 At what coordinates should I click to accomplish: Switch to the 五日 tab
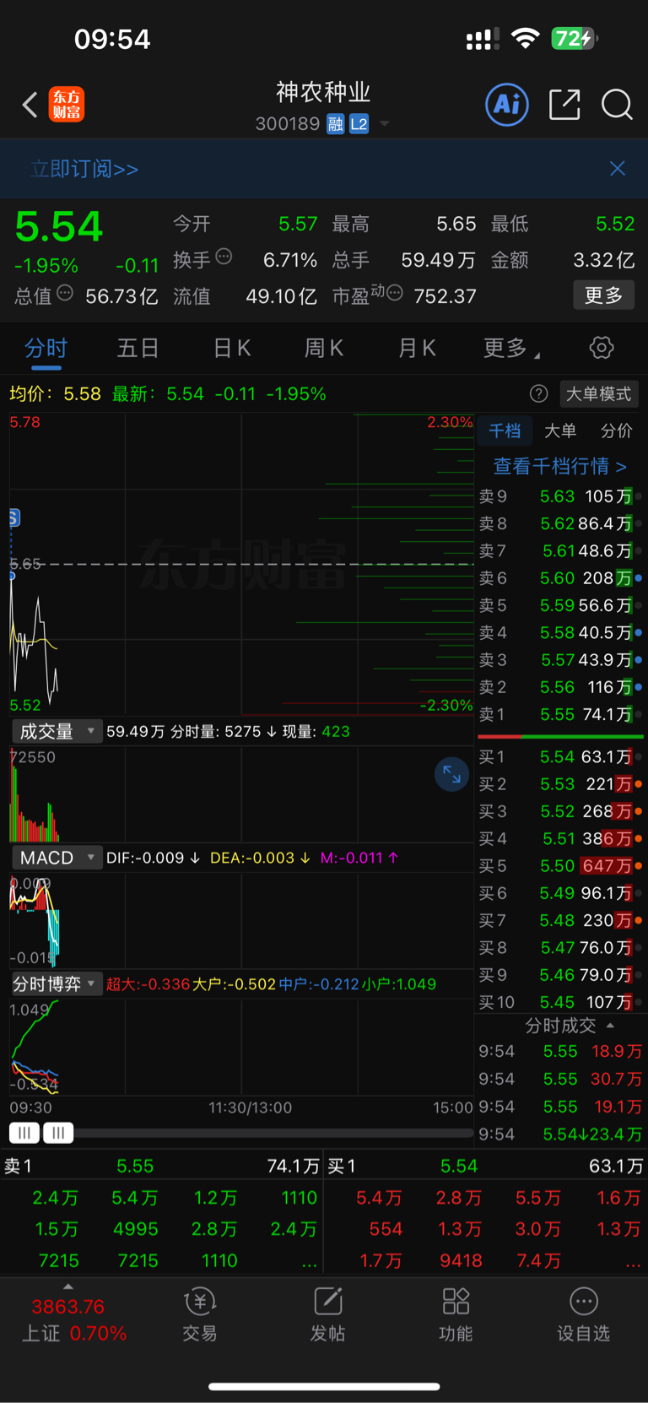[138, 348]
